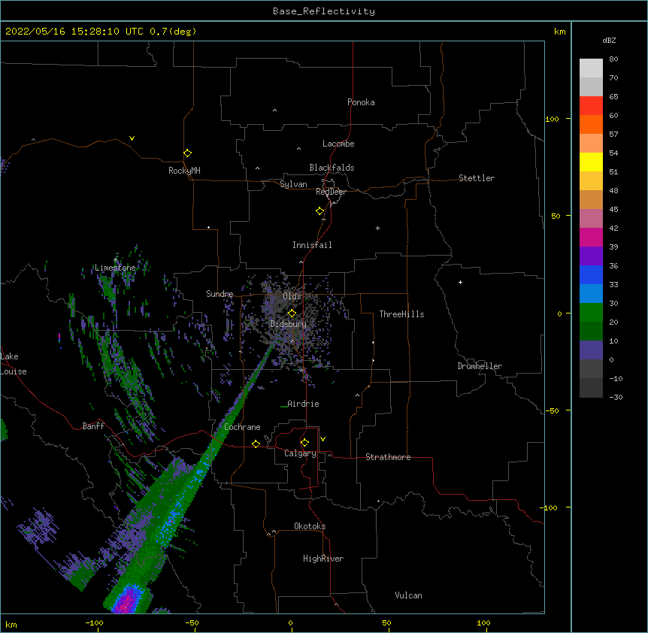The height and width of the screenshot is (633, 648).
Task: Click the purple-gray 10 dBZ swatch
Action: (591, 350)
